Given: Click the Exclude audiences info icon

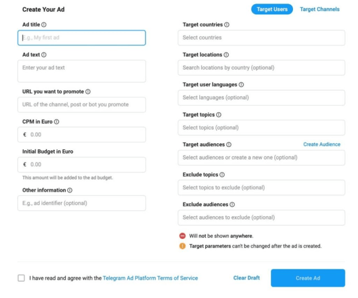Looking at the screenshot, I should (x=232, y=205).
